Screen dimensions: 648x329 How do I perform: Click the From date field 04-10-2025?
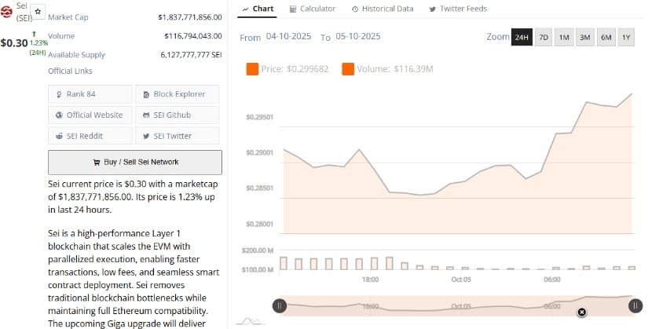289,37
